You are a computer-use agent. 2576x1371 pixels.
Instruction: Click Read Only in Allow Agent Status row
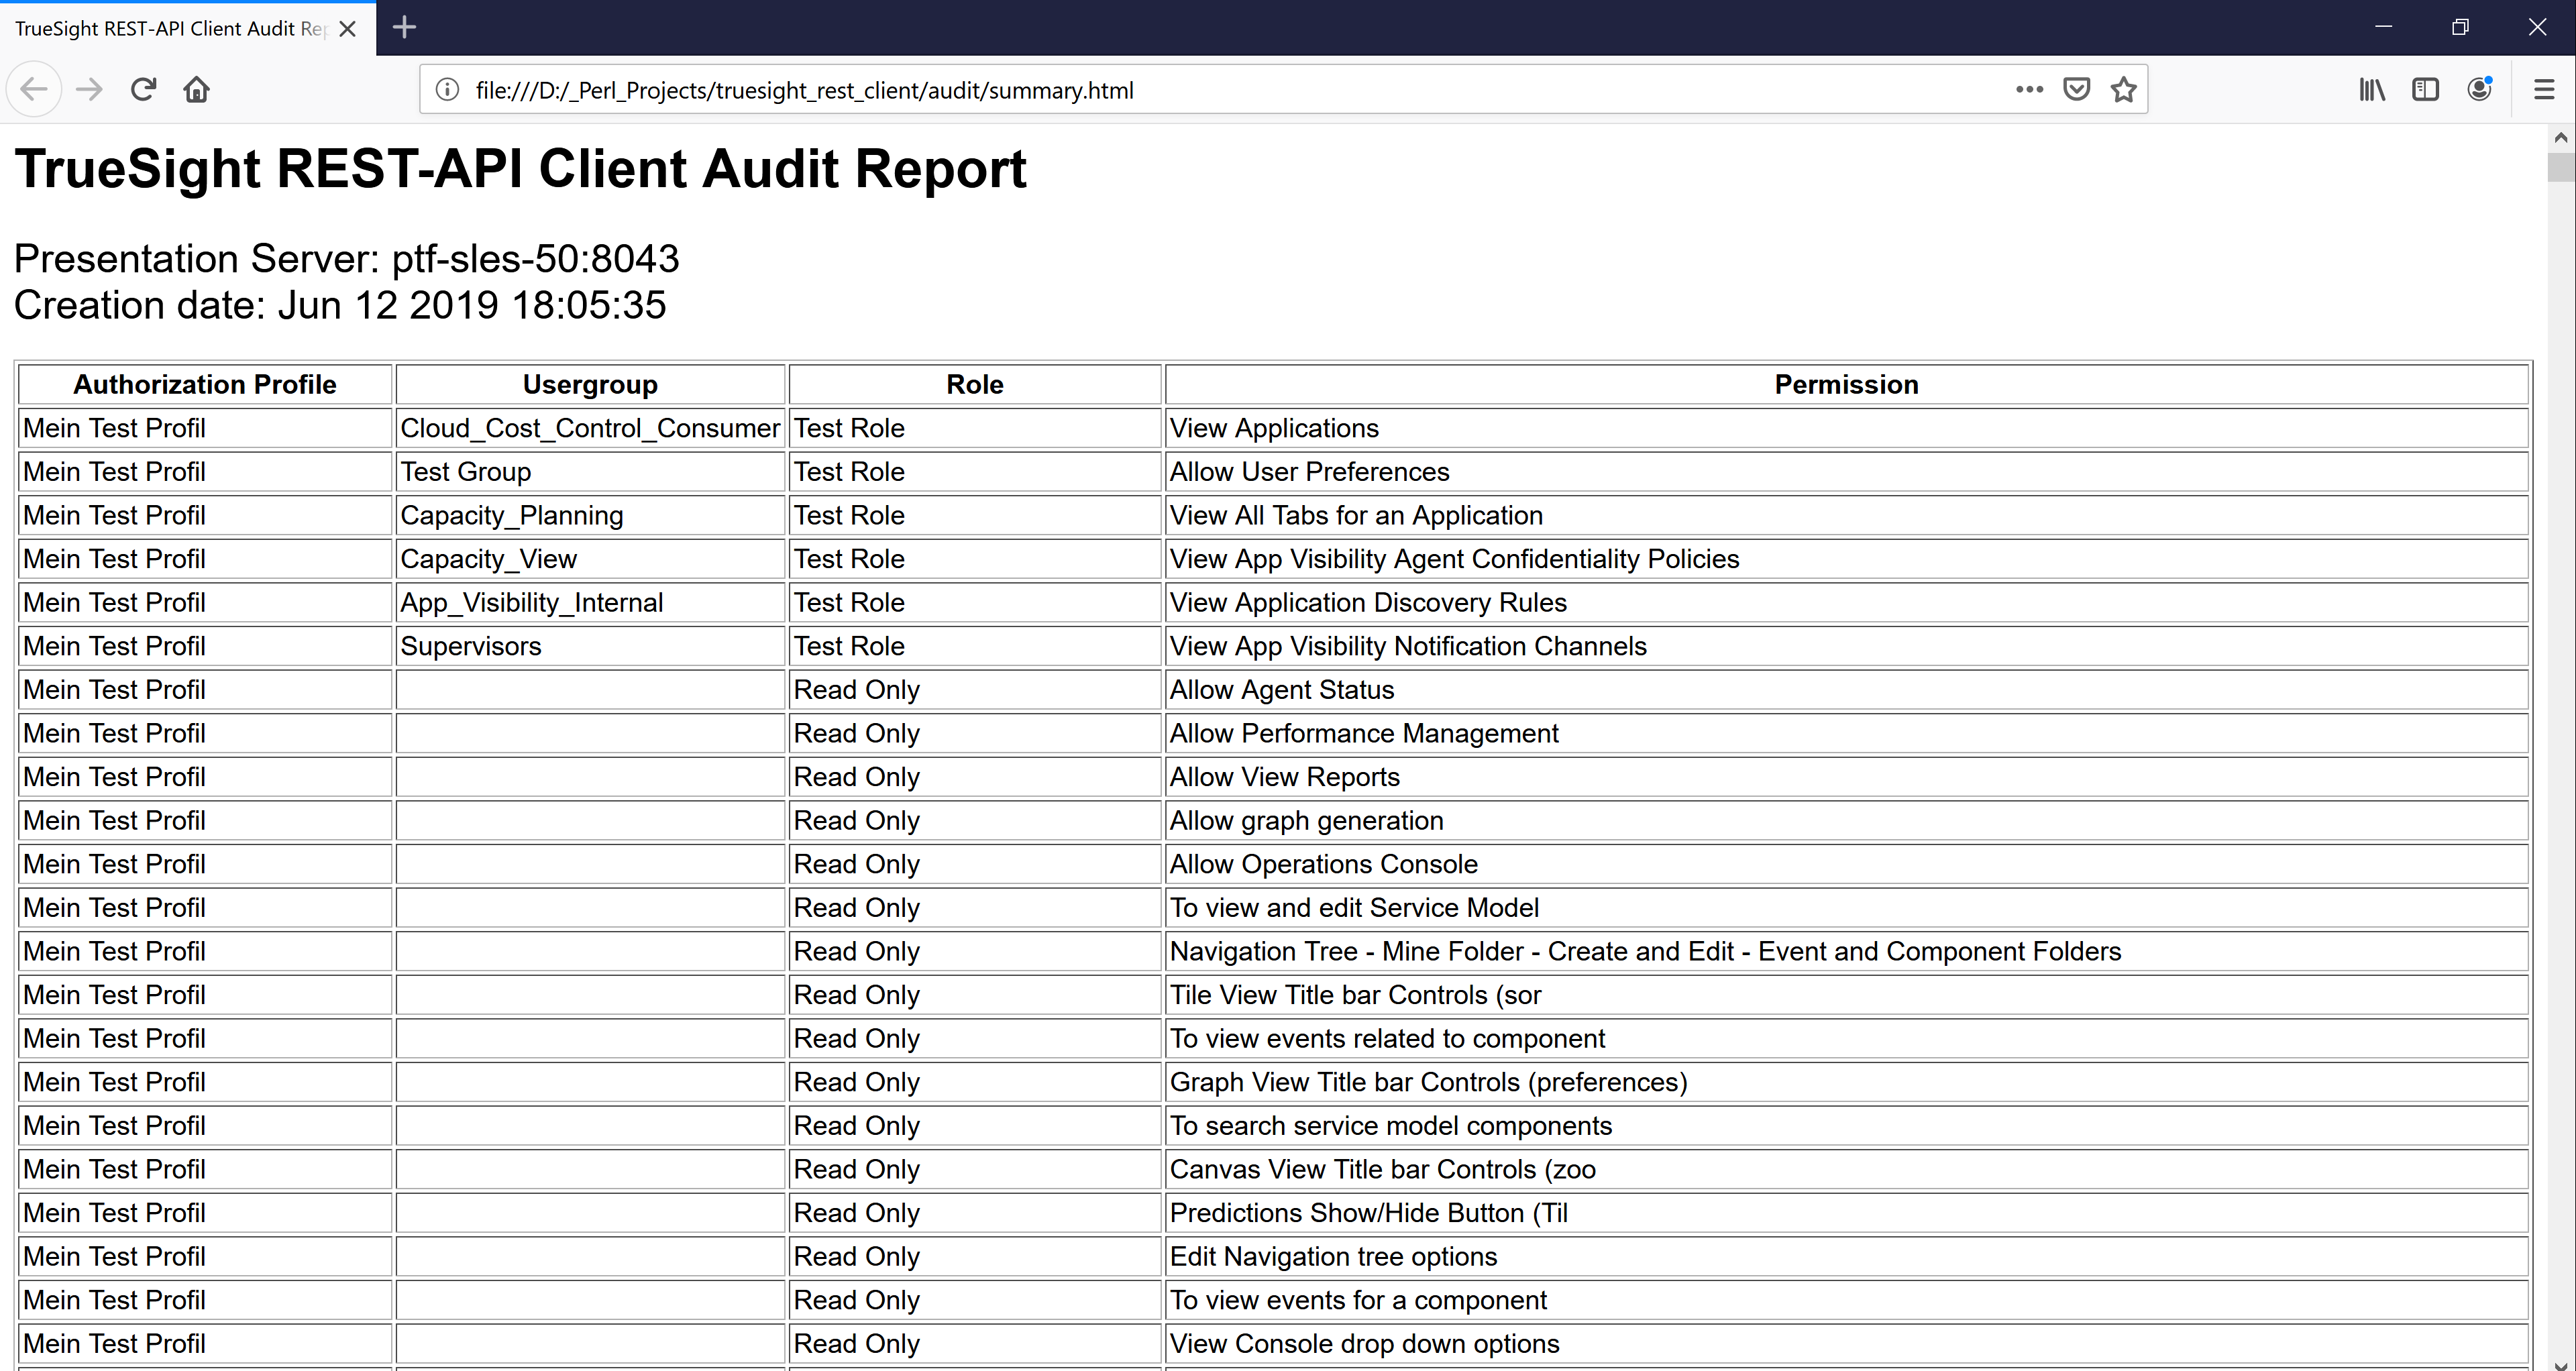point(975,690)
